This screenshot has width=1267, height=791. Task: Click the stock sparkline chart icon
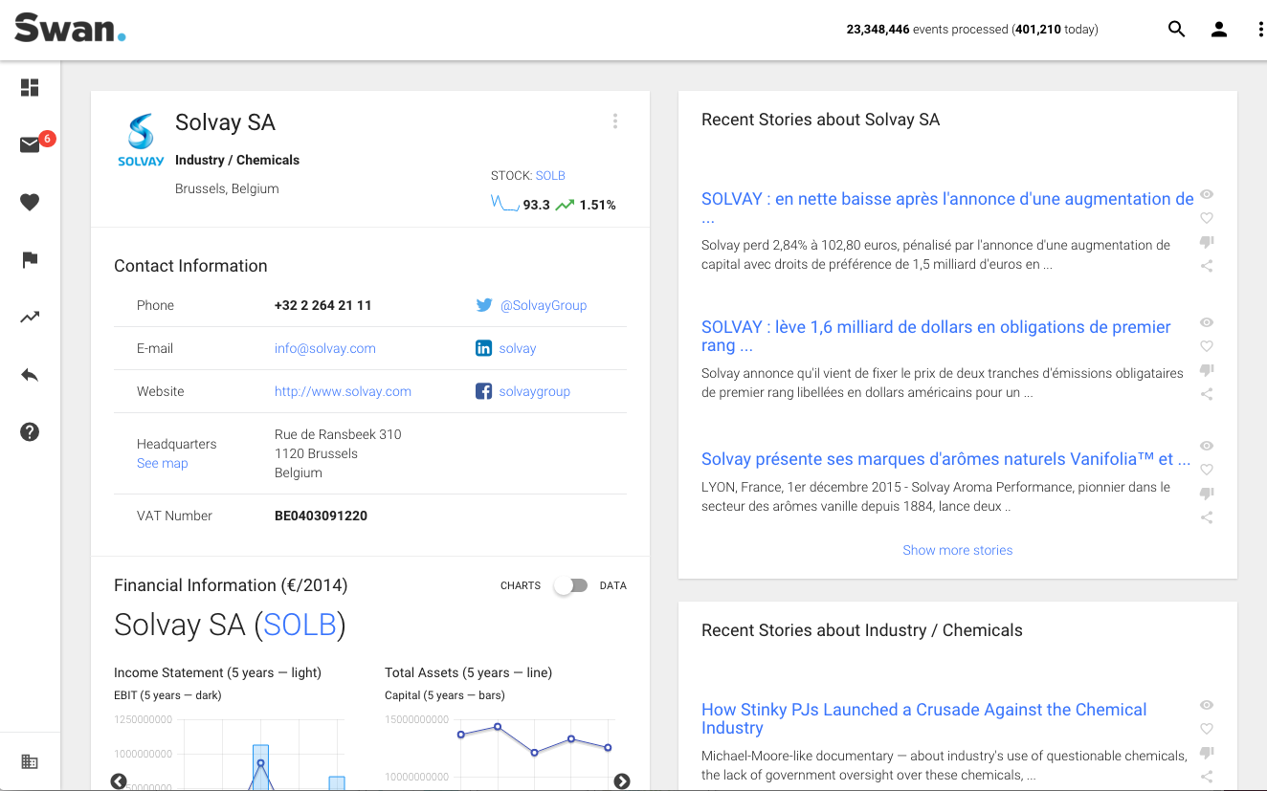504,203
